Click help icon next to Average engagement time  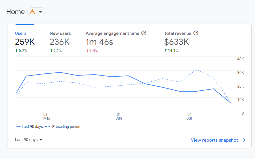(x=144, y=33)
